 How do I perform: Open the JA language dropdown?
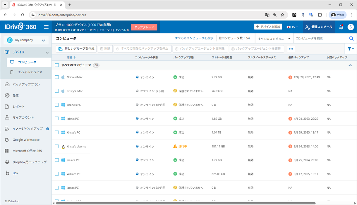point(292,27)
